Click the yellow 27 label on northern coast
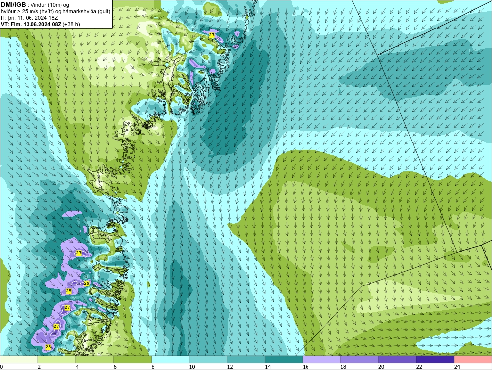The height and width of the screenshot is (370, 492). (x=212, y=35)
